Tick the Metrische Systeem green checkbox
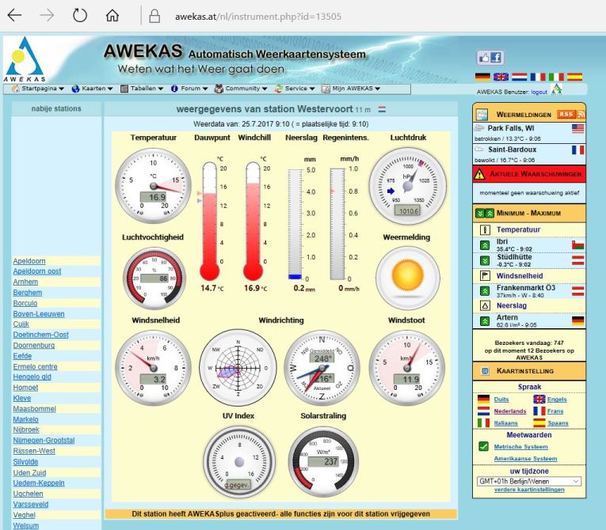The height and width of the screenshot is (530, 606). coord(483,446)
